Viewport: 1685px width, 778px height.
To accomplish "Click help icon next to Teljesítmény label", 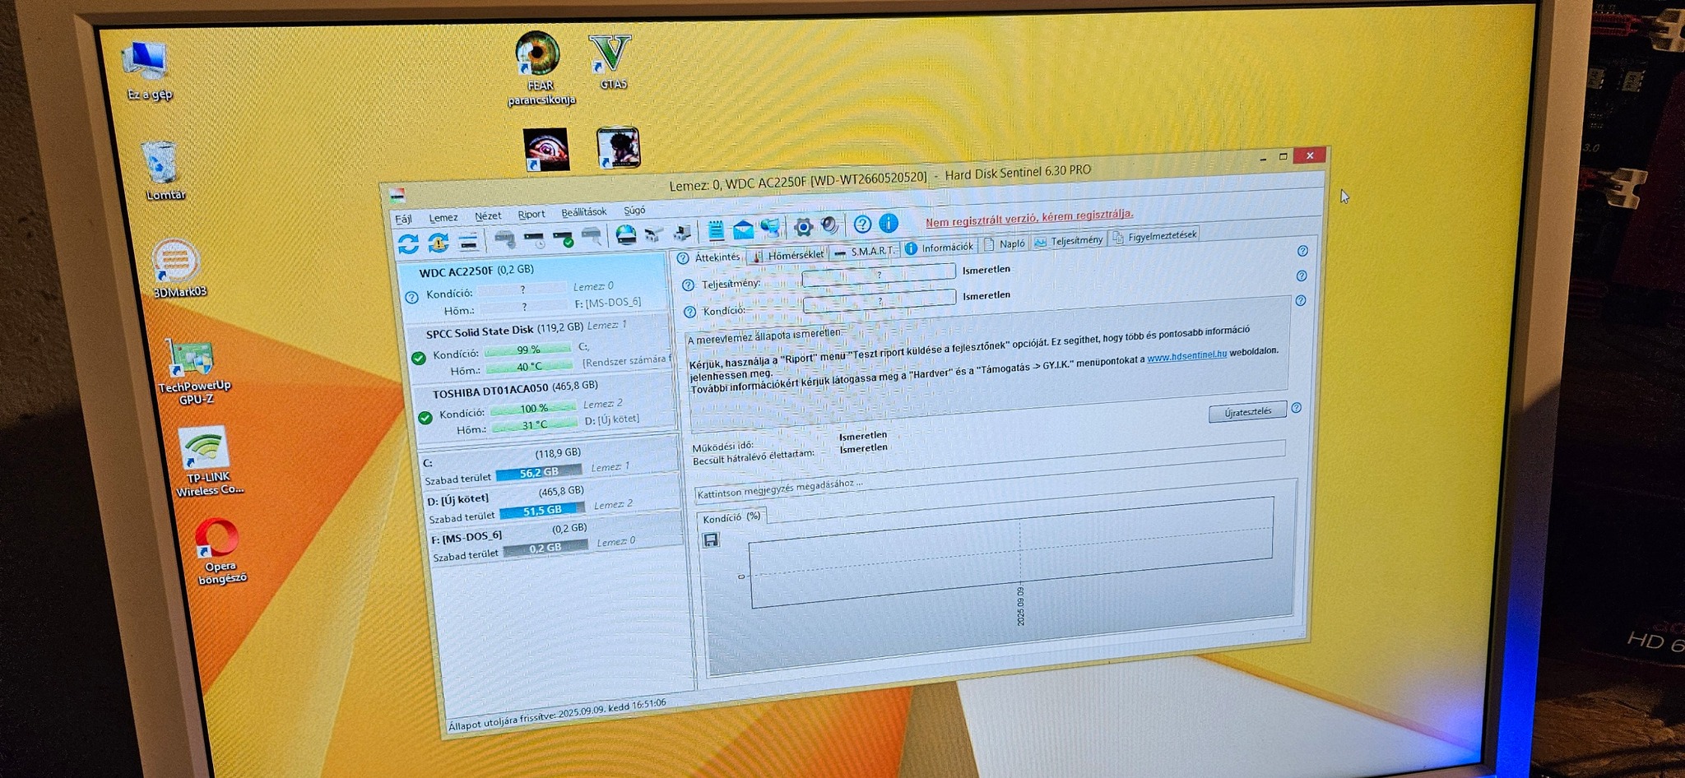I will (688, 285).
